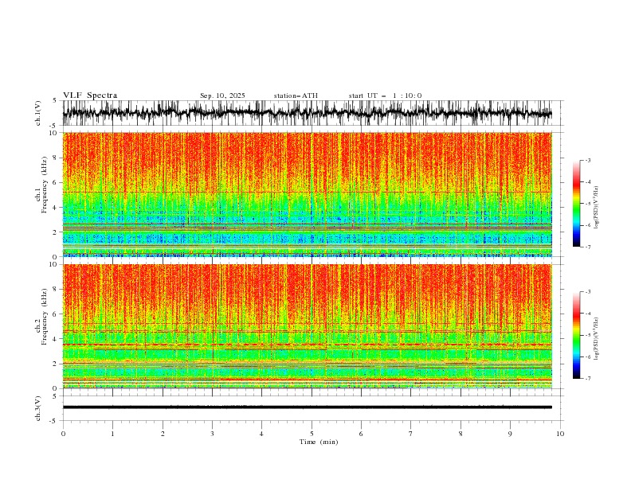This screenshot has height=487, width=631.
Task: Select the date "Sep. 10, 2025"
Action: 222,95
